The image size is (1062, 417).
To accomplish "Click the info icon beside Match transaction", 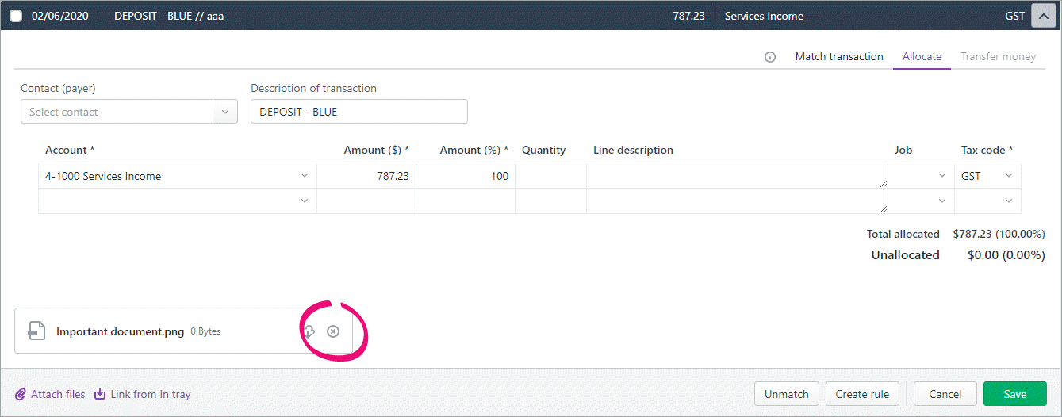I will tap(770, 57).
